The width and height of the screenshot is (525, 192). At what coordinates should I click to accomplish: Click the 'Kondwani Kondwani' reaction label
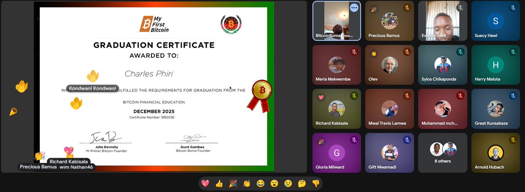point(92,88)
